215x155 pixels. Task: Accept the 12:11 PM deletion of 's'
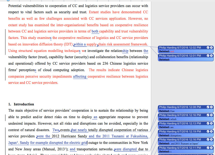tap(208, 148)
